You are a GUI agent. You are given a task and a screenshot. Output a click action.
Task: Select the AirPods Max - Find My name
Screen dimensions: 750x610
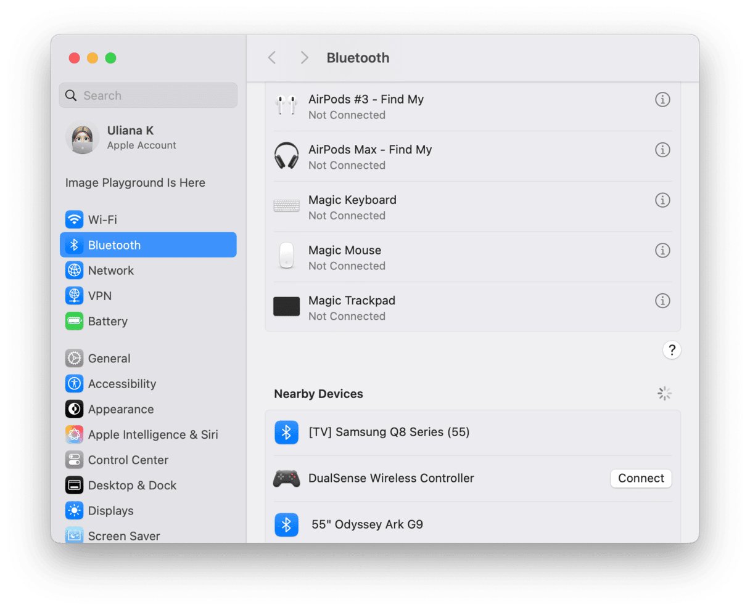(370, 150)
